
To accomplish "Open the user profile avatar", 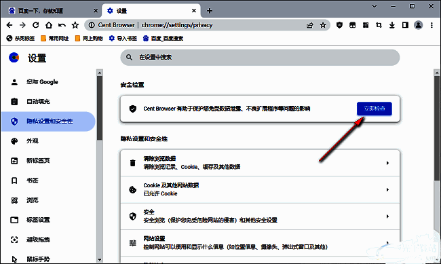I will (x=418, y=25).
